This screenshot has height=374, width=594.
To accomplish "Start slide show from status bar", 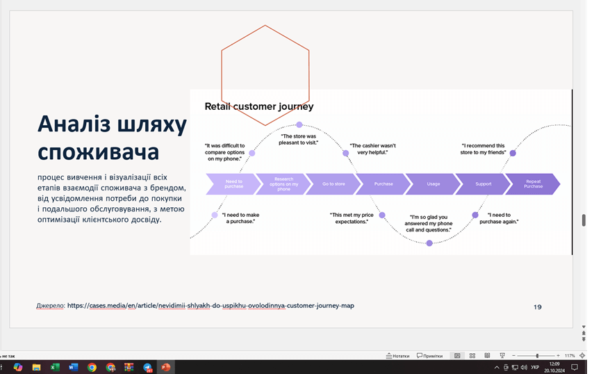I will (x=502, y=355).
